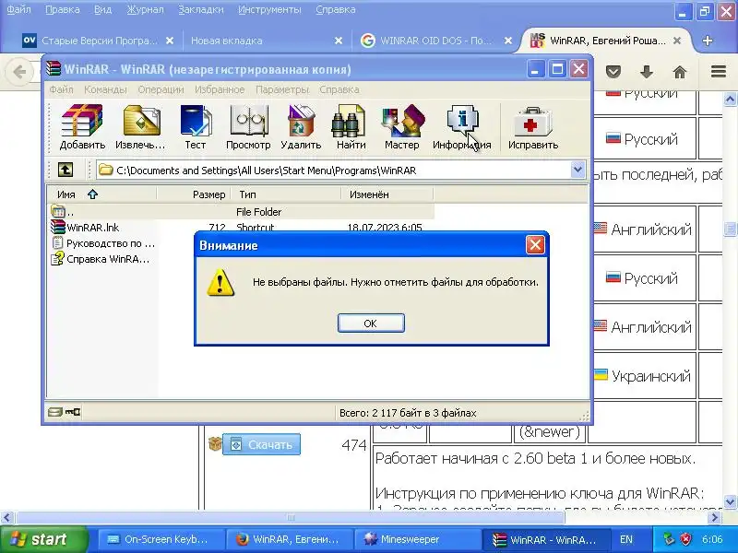
Task: Open the Найти (Find) binoculars tool
Action: pos(351,127)
